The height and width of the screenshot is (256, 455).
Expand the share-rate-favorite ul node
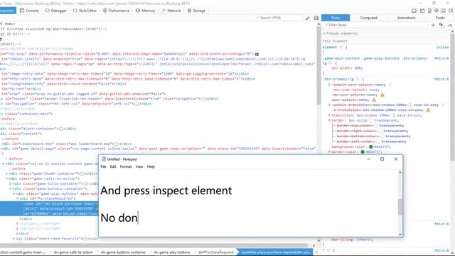click(14, 239)
